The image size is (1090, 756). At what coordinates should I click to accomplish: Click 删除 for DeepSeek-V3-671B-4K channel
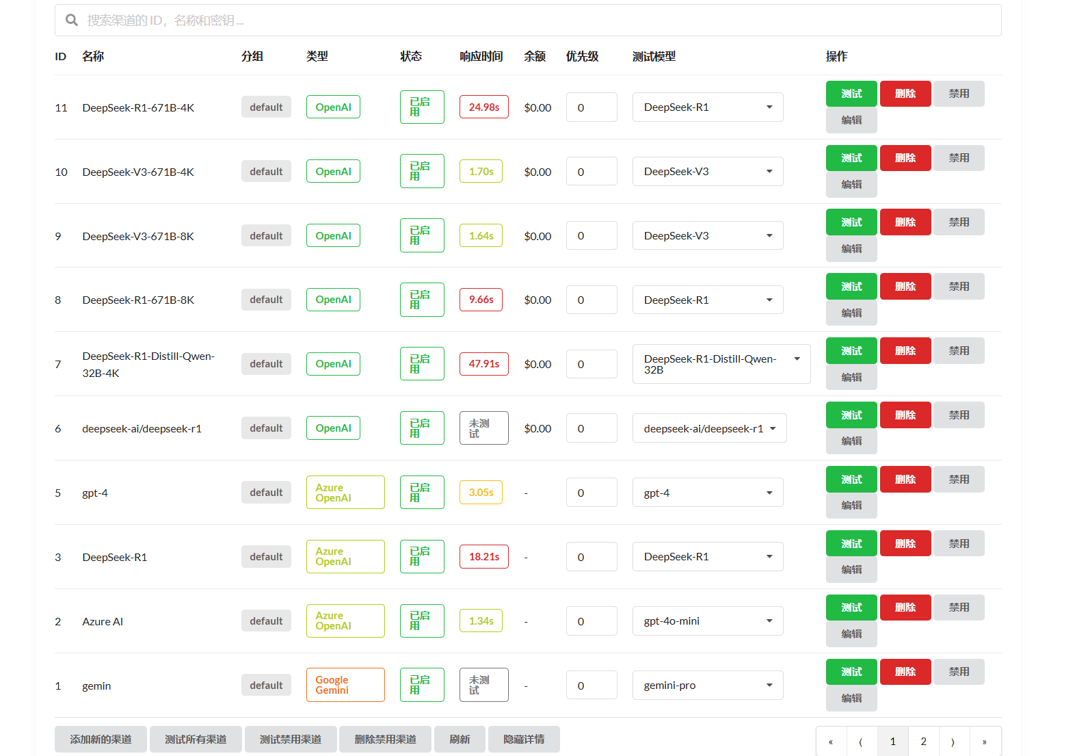click(905, 158)
